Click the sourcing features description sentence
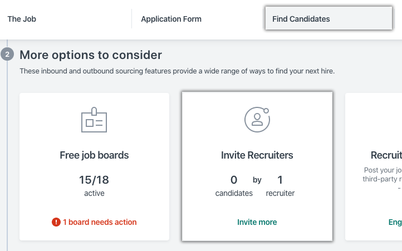 coord(177,71)
